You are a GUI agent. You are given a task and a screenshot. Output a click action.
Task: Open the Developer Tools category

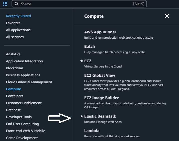[19, 117]
